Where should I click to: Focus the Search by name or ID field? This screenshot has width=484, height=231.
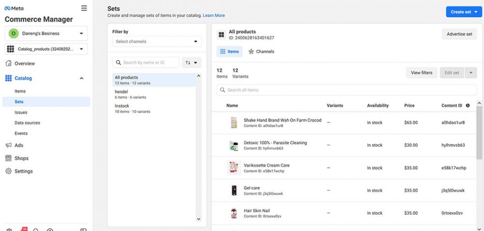coord(146,62)
